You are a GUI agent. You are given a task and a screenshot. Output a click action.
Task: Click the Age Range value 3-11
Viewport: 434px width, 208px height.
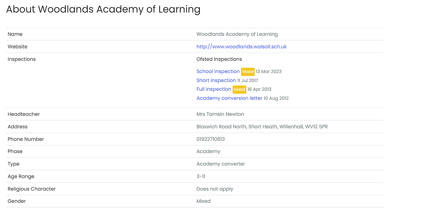coord(201,176)
